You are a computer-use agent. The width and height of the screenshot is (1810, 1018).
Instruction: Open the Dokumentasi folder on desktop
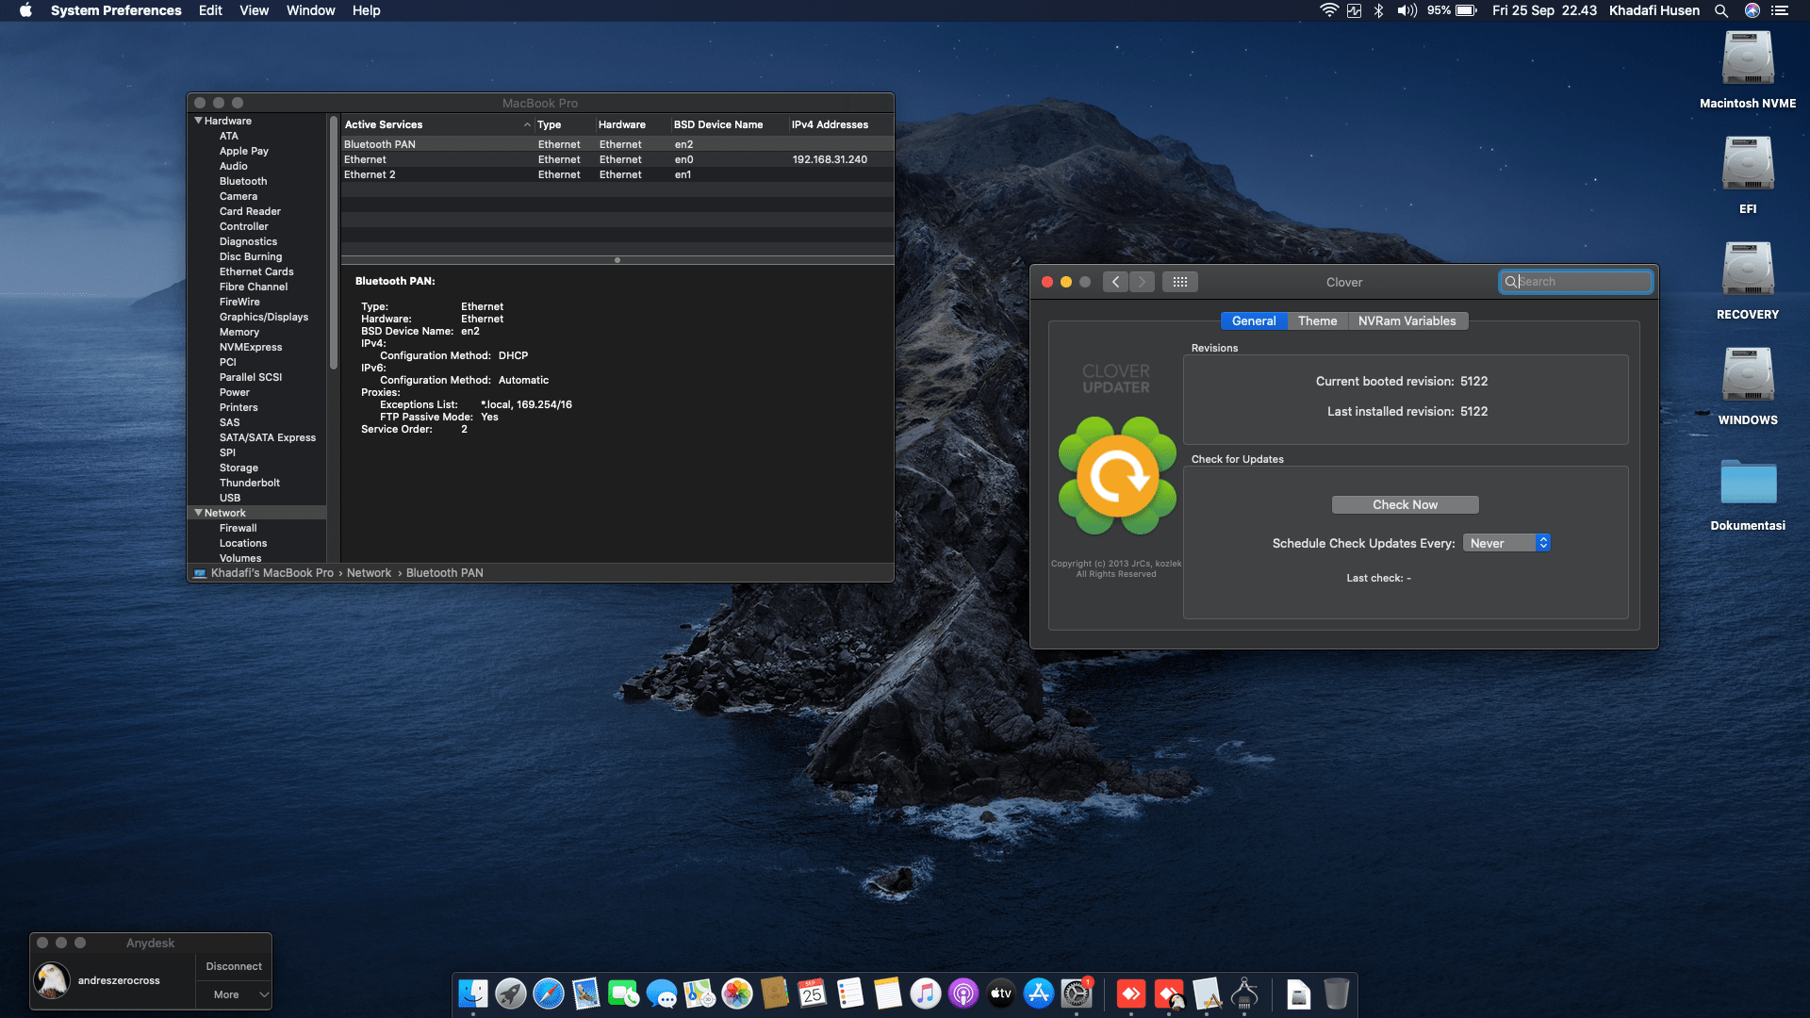(1748, 493)
